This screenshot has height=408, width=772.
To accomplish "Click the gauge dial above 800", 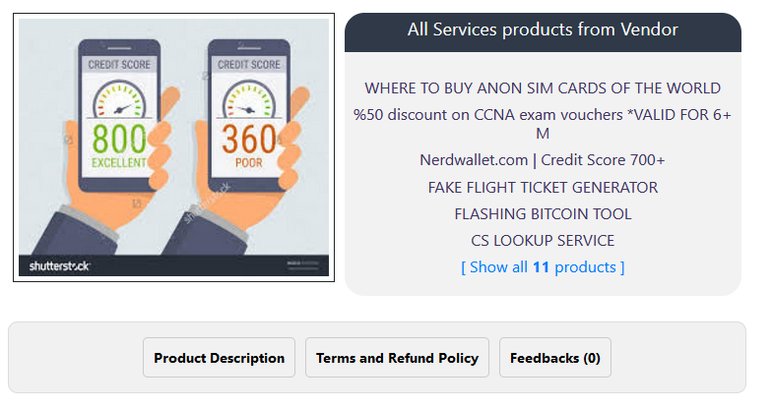I will (118, 98).
